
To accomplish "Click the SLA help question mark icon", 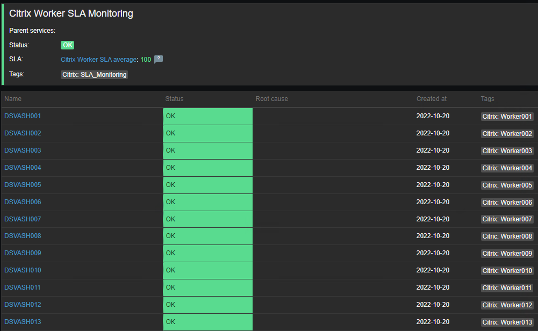I will point(158,60).
